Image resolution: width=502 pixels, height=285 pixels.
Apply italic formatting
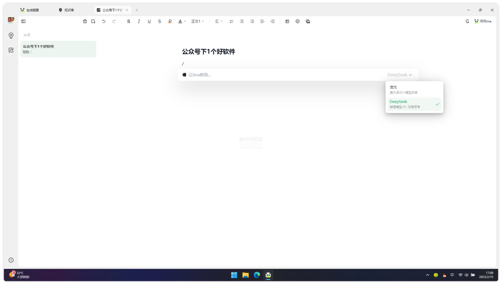tap(139, 21)
